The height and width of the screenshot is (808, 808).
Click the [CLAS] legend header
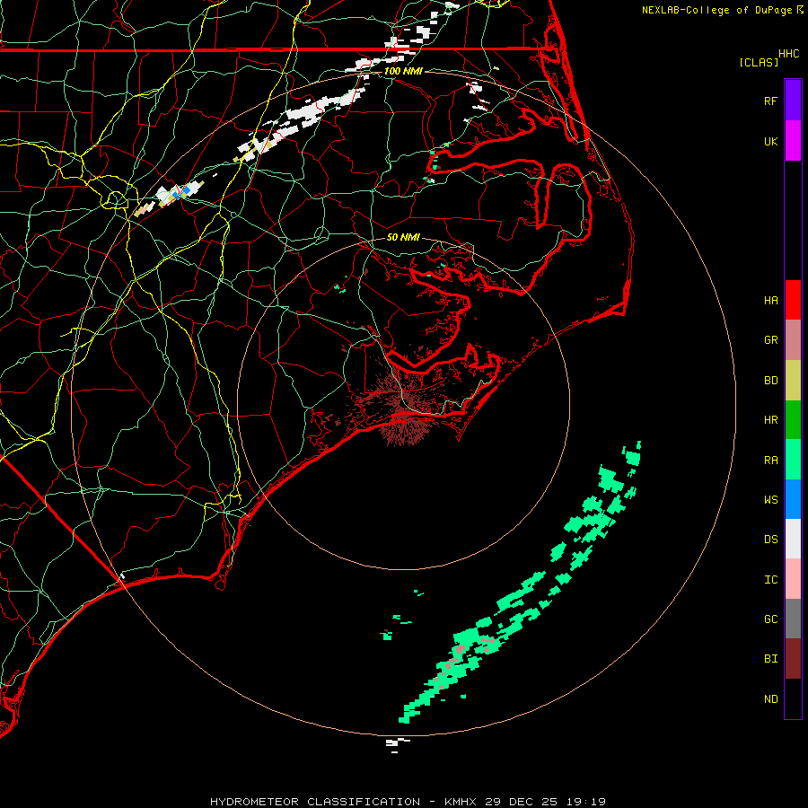coord(759,62)
